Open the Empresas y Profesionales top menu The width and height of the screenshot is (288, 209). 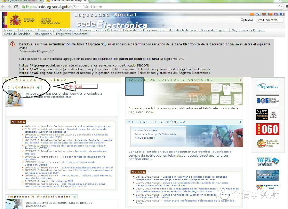[x=56, y=30]
